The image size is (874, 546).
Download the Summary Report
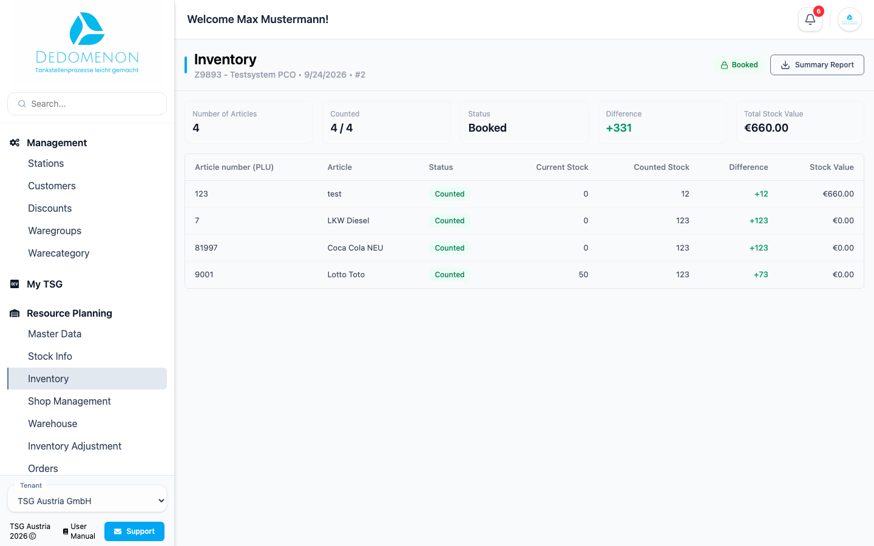click(x=817, y=65)
